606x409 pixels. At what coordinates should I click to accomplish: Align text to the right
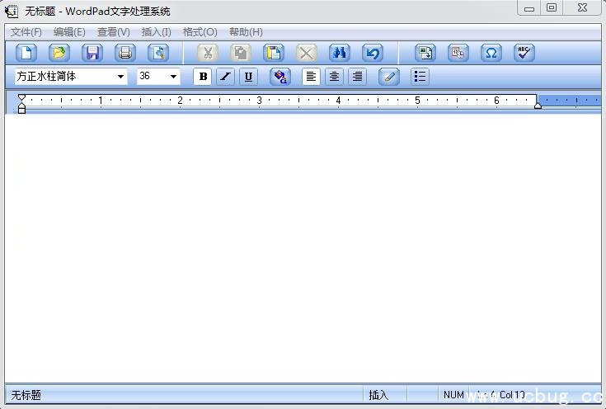[x=358, y=77]
